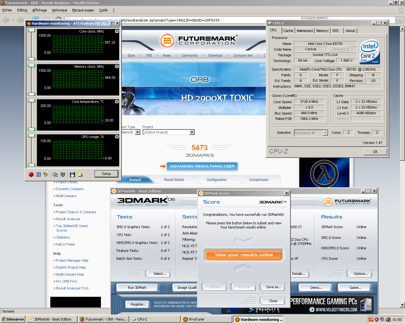The height and width of the screenshot is (324, 405).
Task: Click the Advanced ResultAnalyzer button
Action: [x=202, y=166]
